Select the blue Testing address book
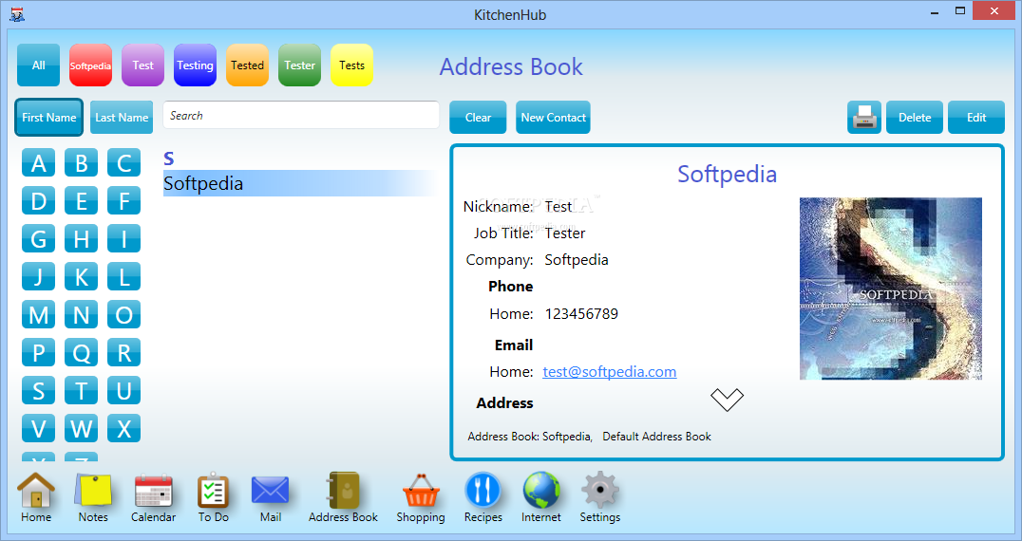The image size is (1022, 541). (x=195, y=65)
